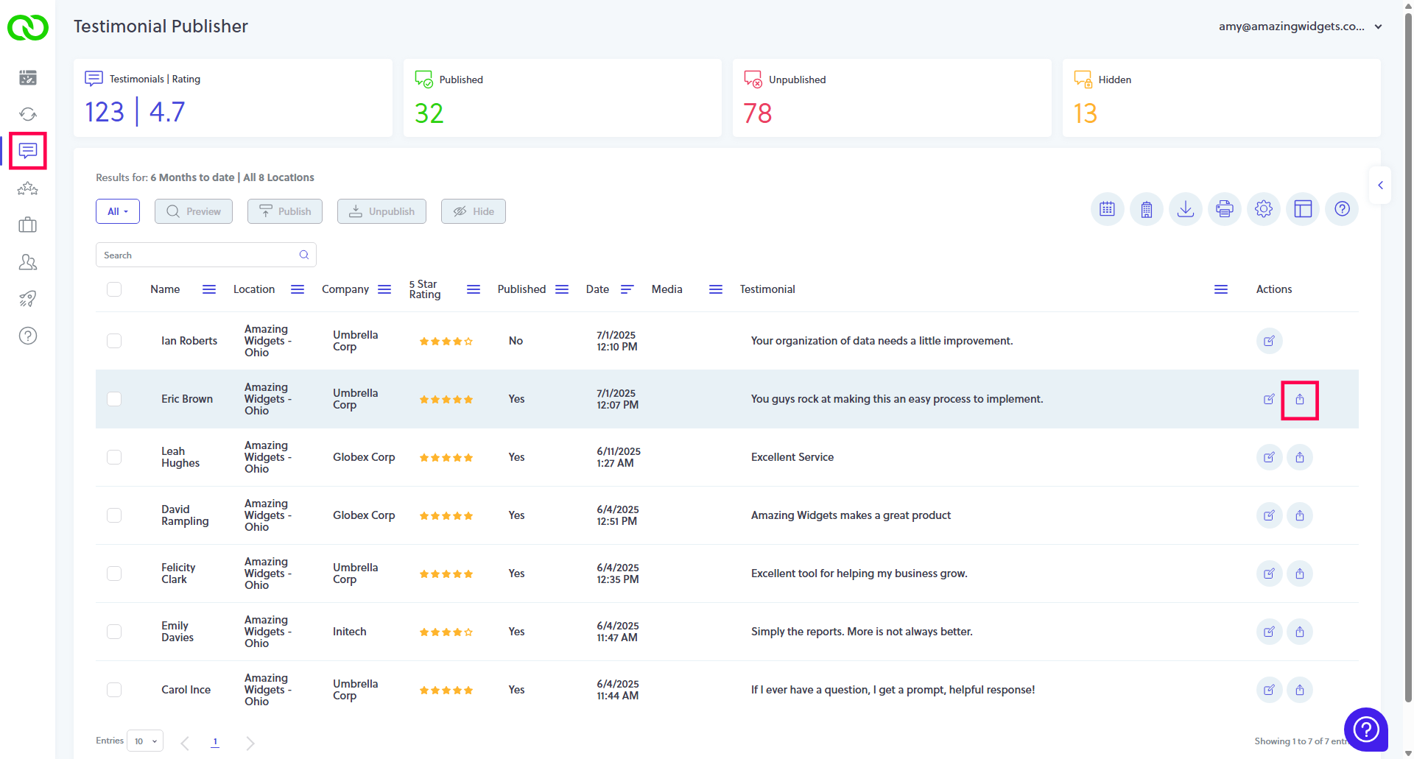The width and height of the screenshot is (1414, 759).
Task: Open the 5 Star Rating column menu
Action: click(473, 289)
